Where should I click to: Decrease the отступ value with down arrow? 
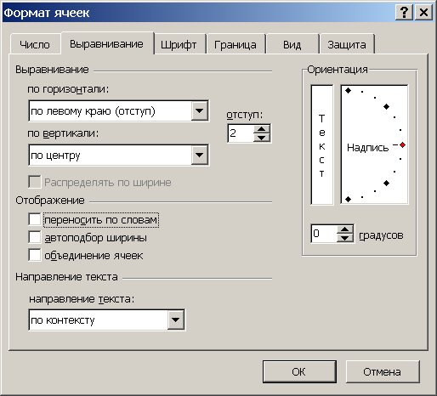[262, 138]
